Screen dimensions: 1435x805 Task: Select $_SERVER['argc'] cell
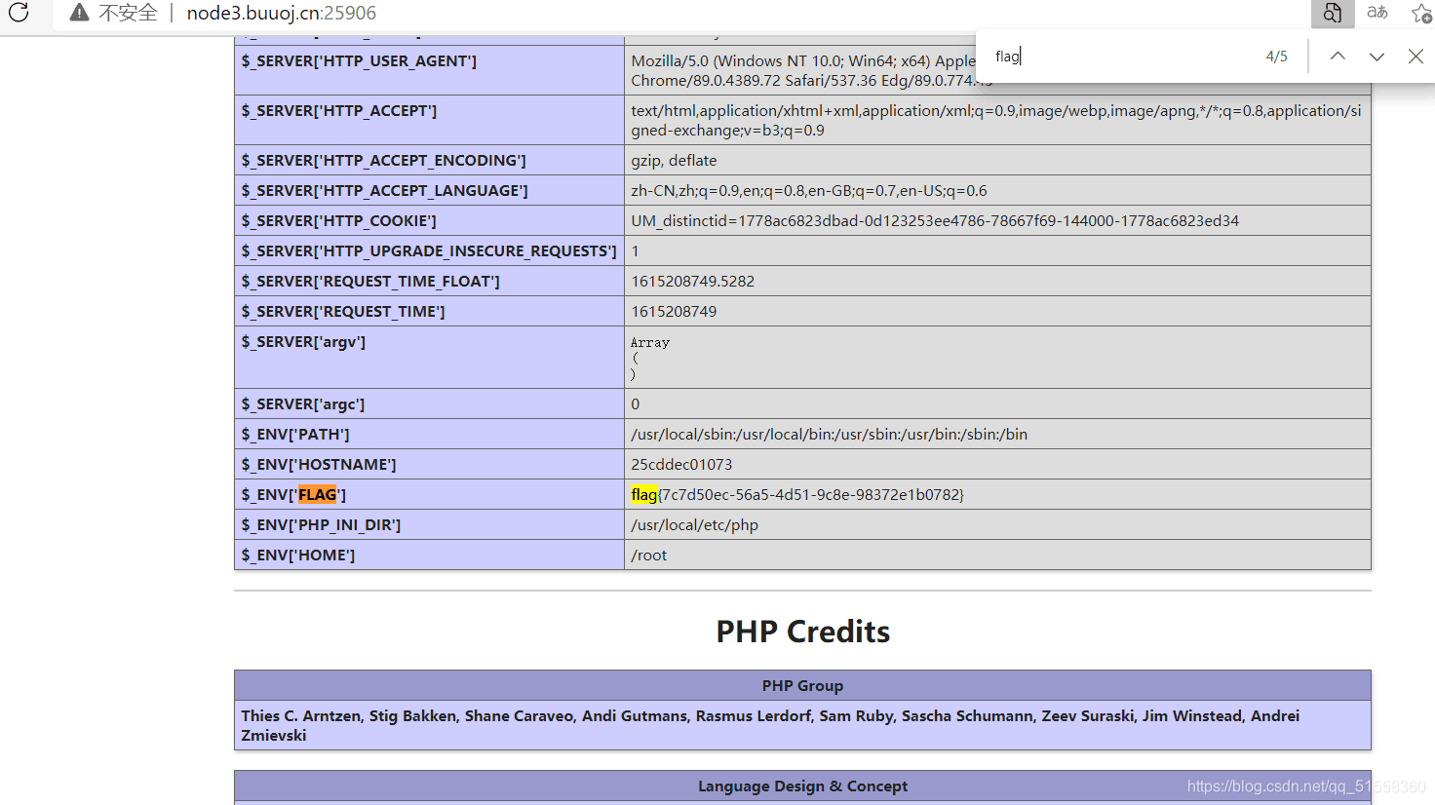click(429, 403)
